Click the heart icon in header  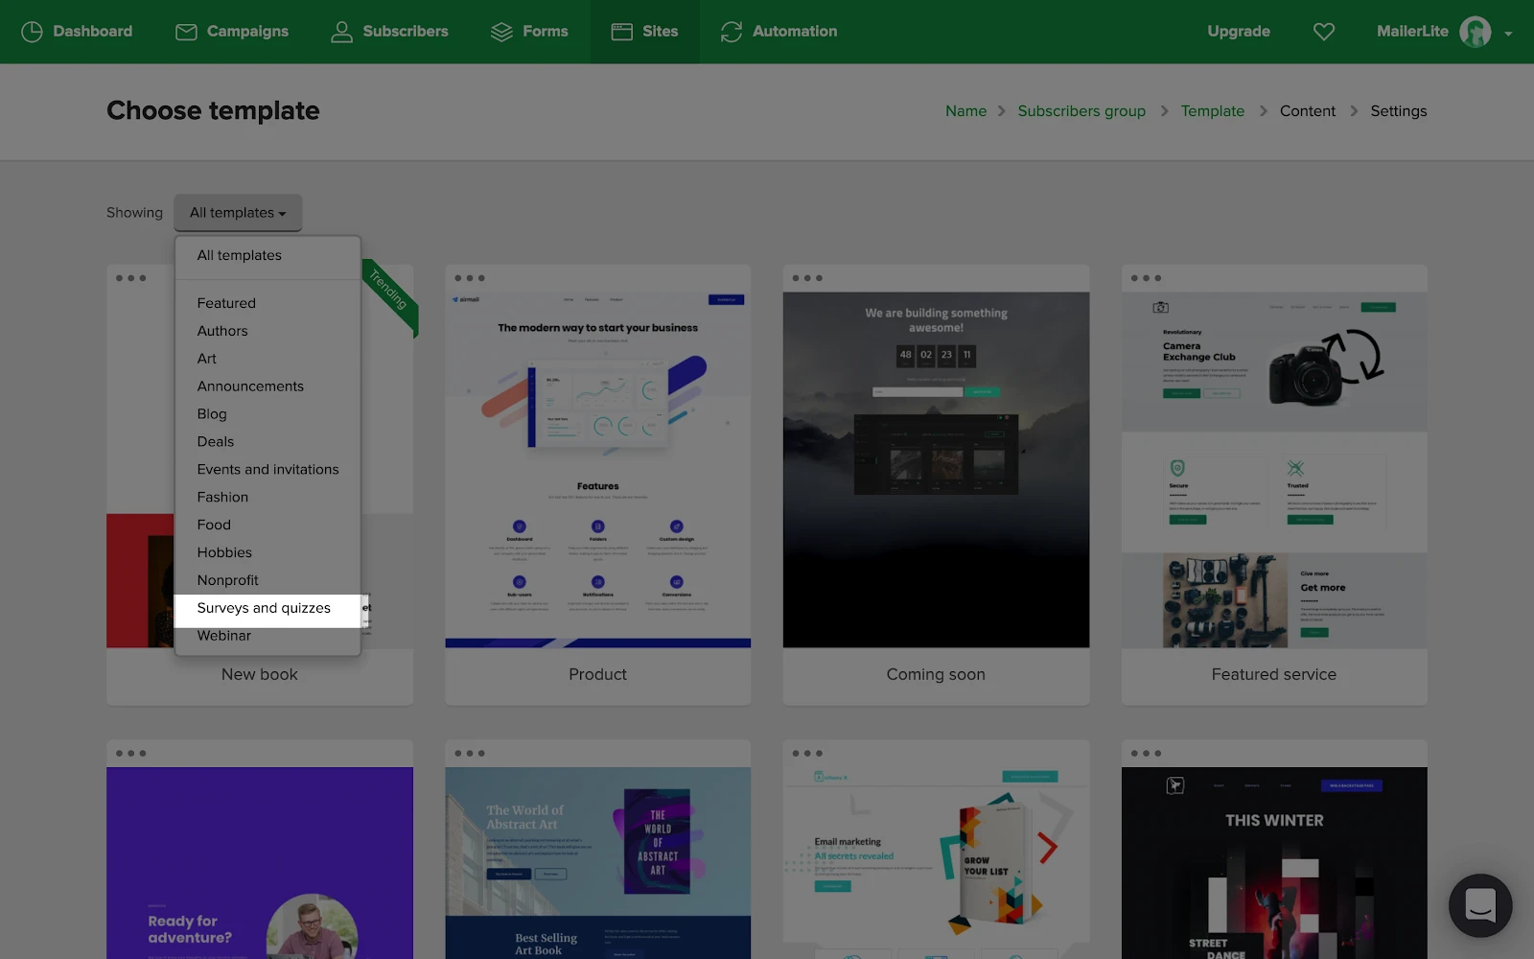[x=1324, y=32]
